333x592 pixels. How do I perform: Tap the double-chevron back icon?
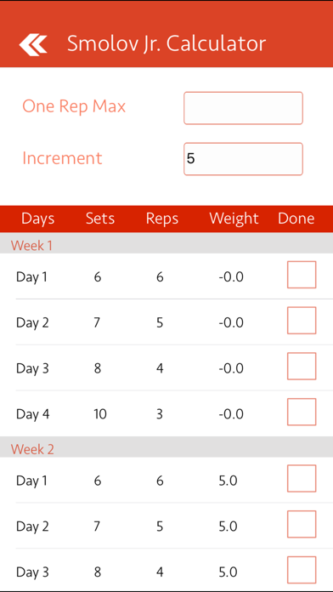(x=33, y=45)
